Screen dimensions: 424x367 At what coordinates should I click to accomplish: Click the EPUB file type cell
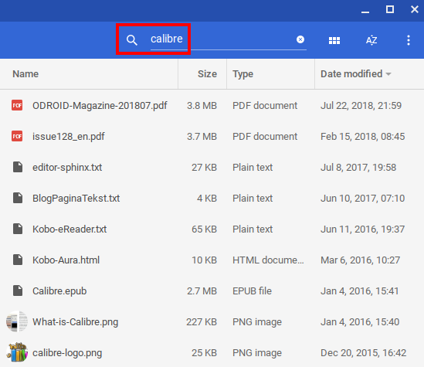coord(252,291)
